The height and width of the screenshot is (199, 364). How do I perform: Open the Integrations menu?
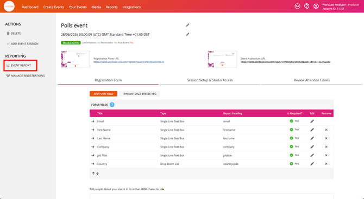131,7
